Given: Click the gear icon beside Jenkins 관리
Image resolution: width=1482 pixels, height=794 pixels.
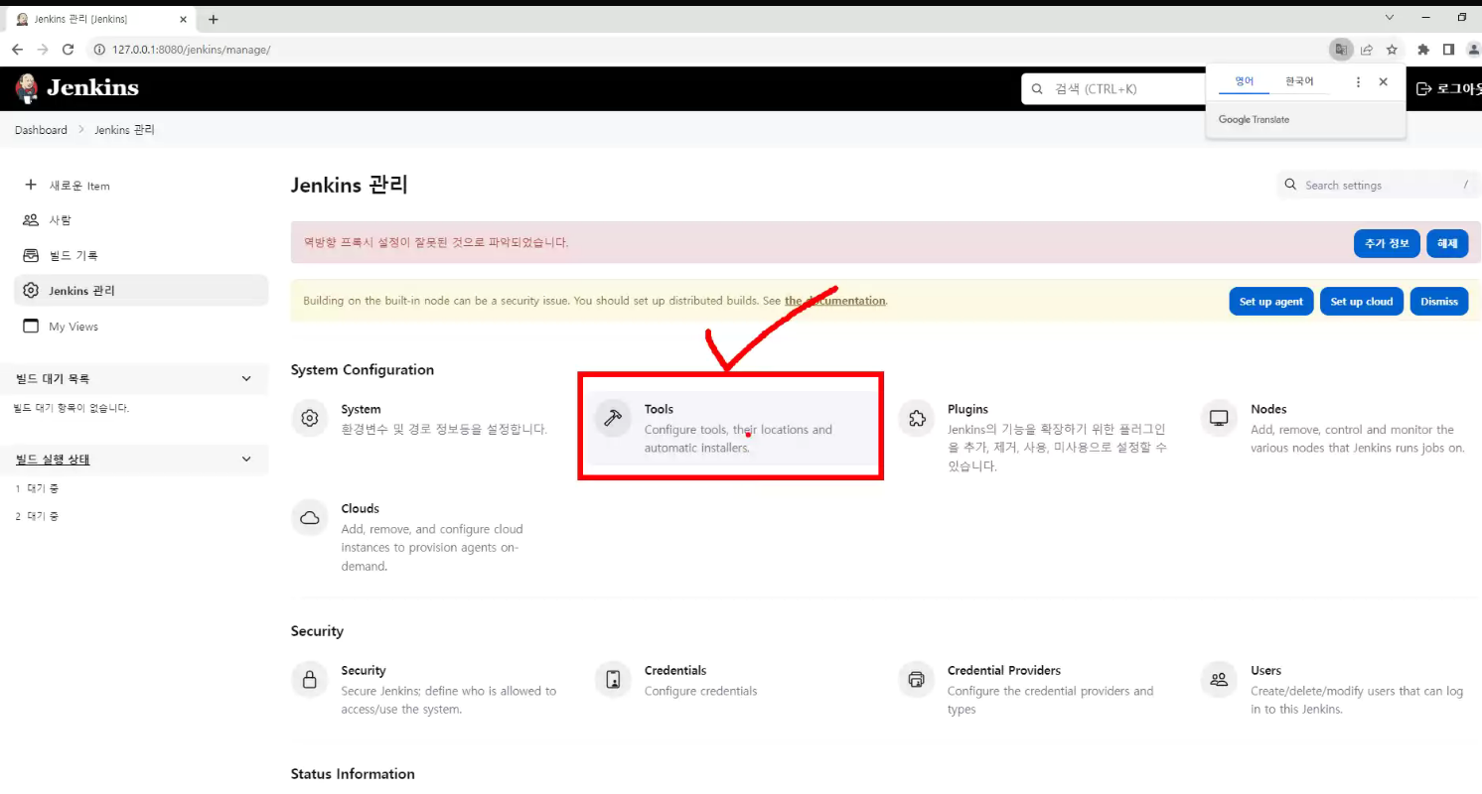Looking at the screenshot, I should point(31,291).
